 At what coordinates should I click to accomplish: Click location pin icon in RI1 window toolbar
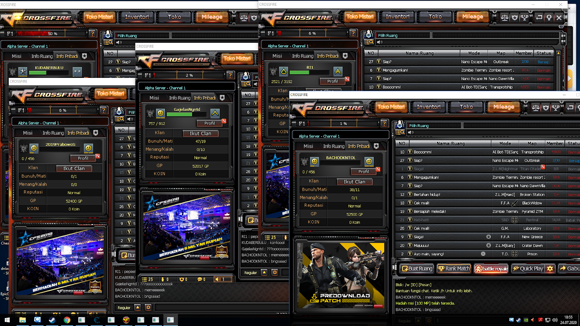click(x=549, y=17)
